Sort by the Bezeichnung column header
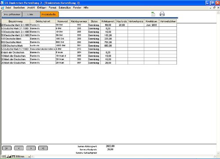220x159 pixels. click(16, 22)
